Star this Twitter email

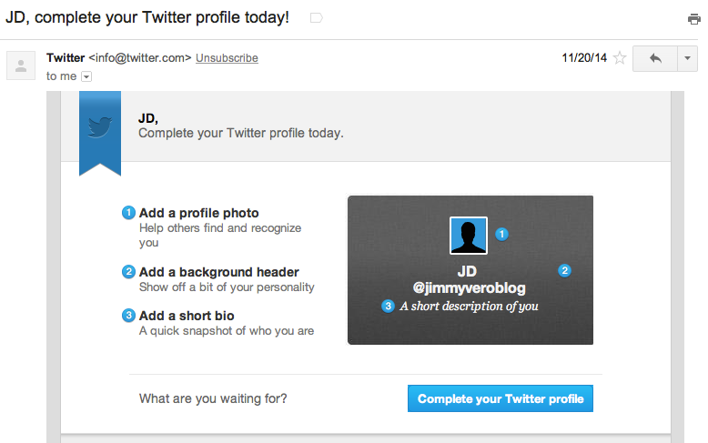(620, 58)
